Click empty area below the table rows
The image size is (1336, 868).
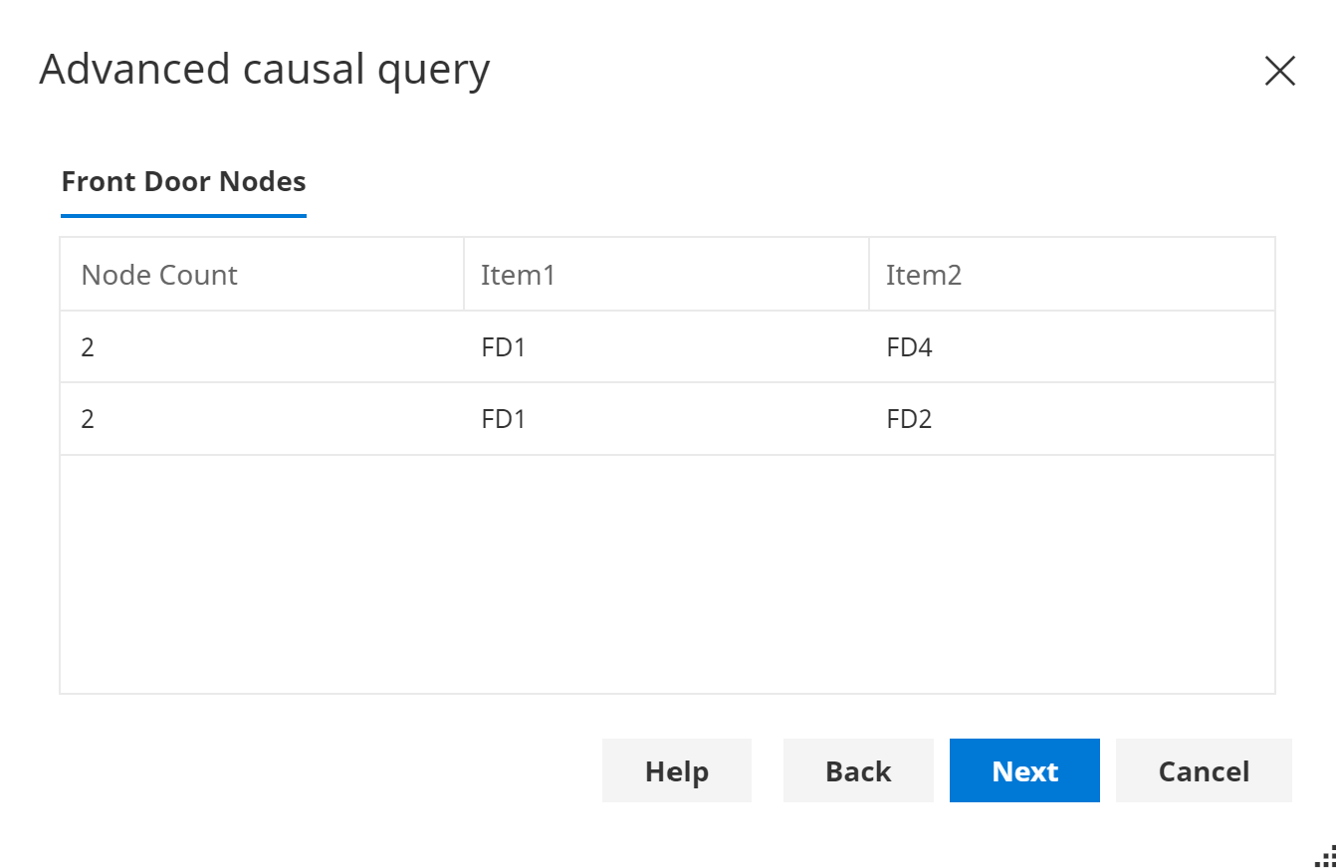[x=667, y=572]
